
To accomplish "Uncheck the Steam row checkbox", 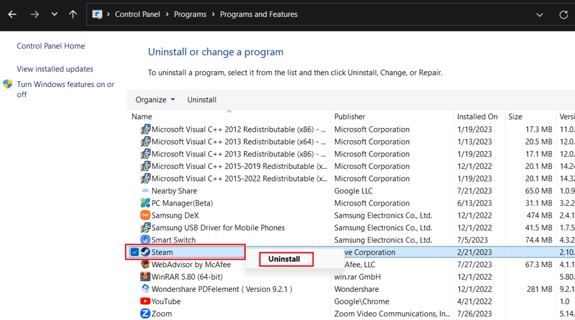I will [135, 252].
